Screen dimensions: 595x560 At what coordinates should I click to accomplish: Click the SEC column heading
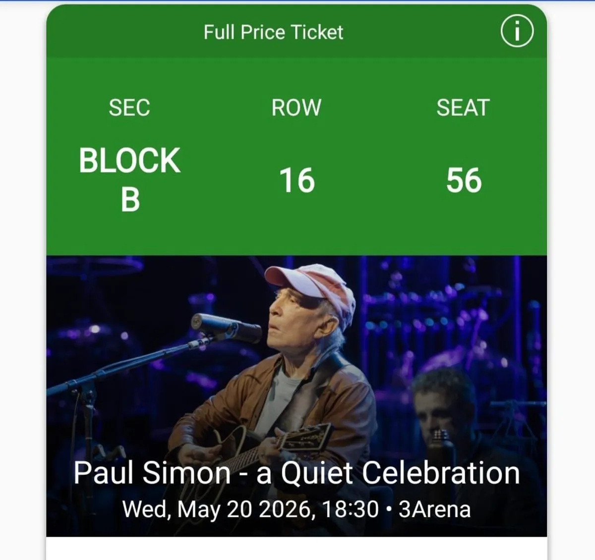click(130, 108)
